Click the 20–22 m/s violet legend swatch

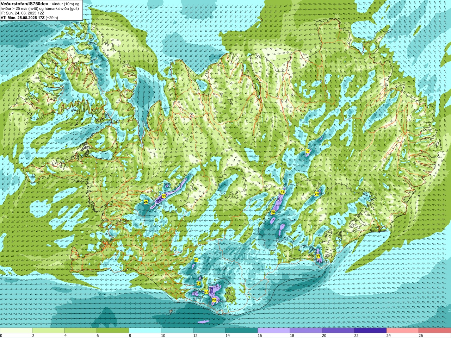(x=338, y=331)
